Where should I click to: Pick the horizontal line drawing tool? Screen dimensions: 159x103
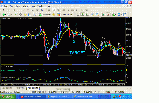coord(19,10)
